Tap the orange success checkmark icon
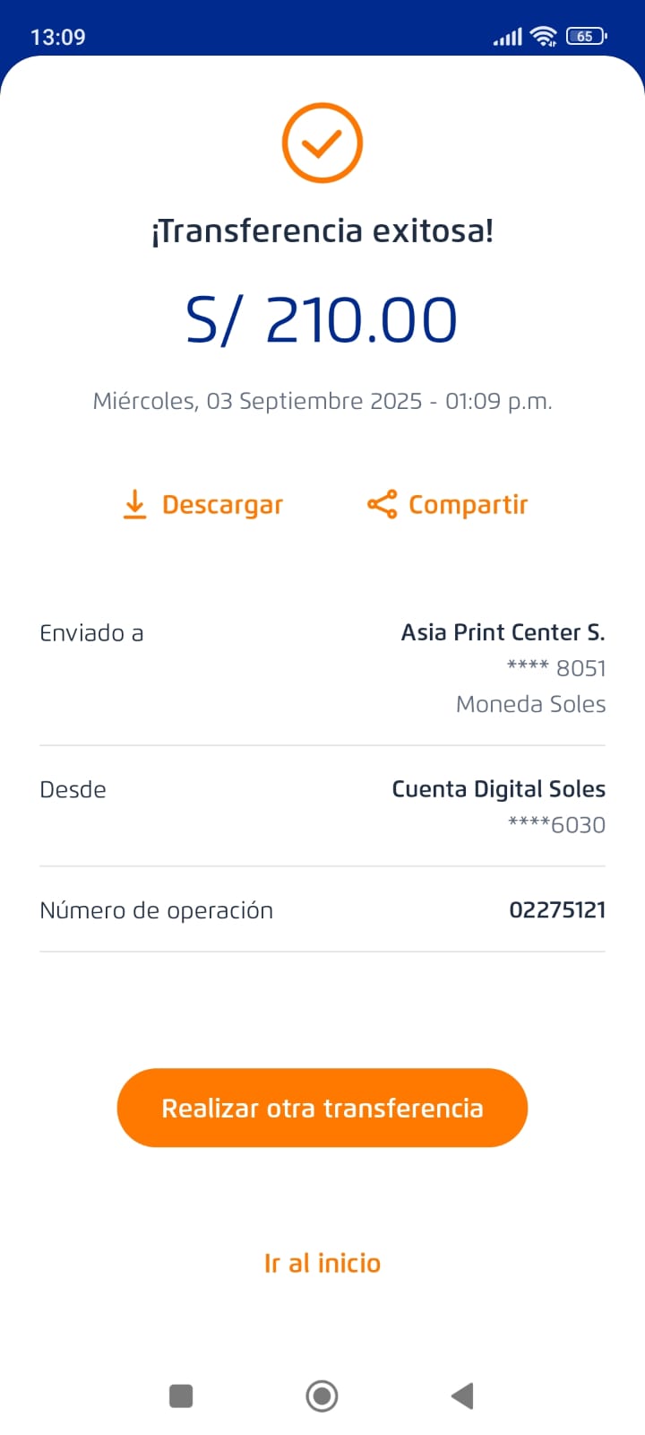The width and height of the screenshot is (645, 1435). point(322,143)
